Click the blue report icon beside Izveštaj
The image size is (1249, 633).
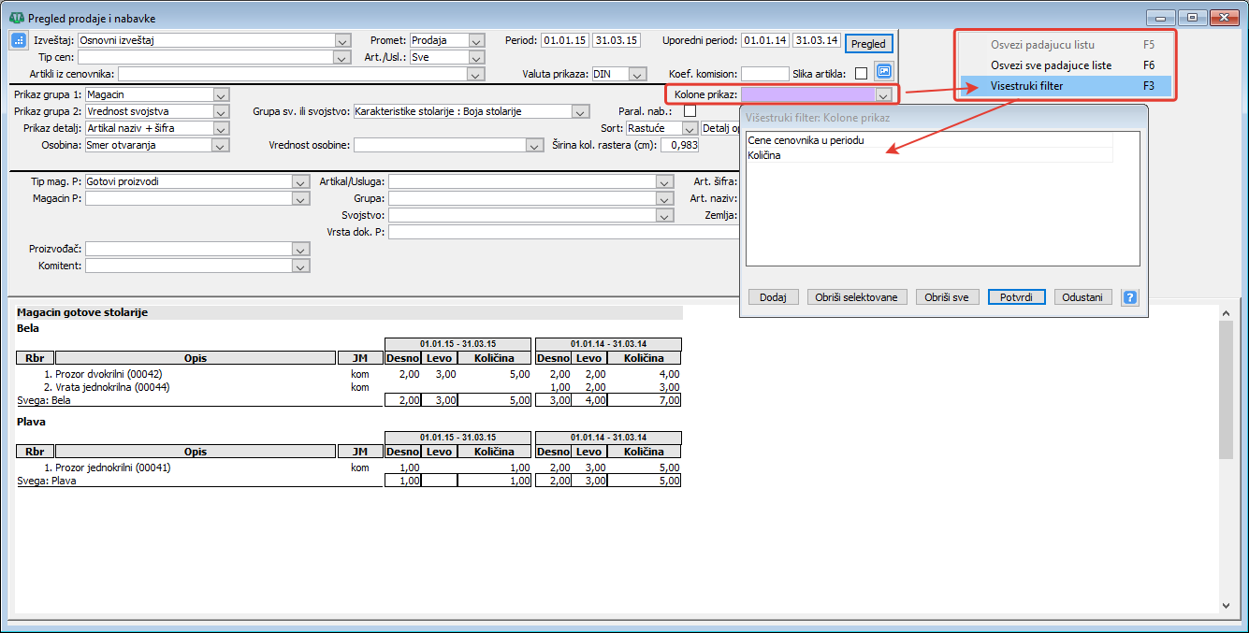(x=19, y=40)
